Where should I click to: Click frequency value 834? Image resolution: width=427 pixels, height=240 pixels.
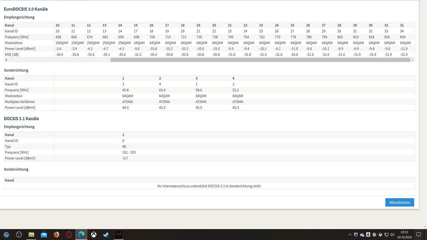coord(403,37)
